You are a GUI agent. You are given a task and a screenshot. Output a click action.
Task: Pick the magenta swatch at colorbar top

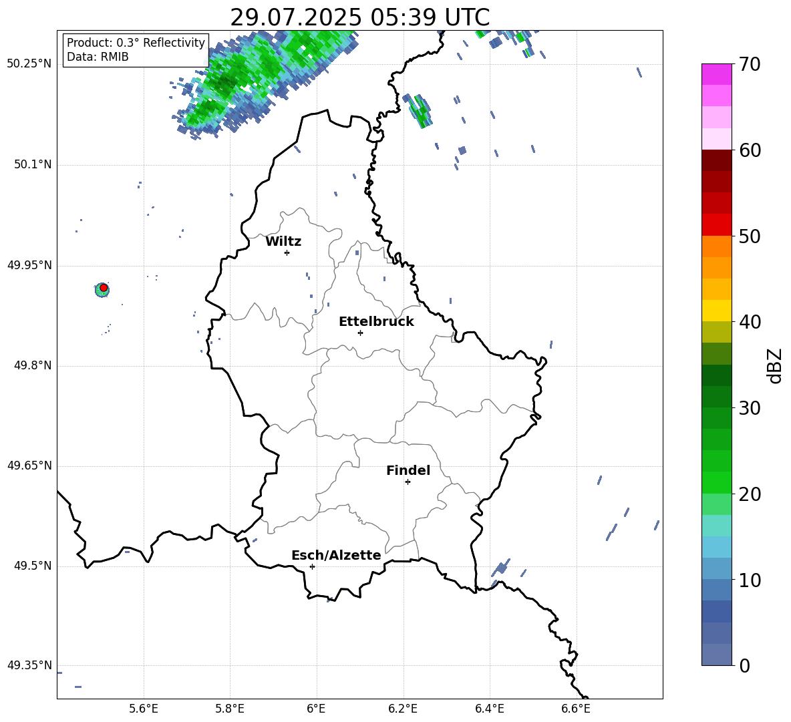pos(716,75)
